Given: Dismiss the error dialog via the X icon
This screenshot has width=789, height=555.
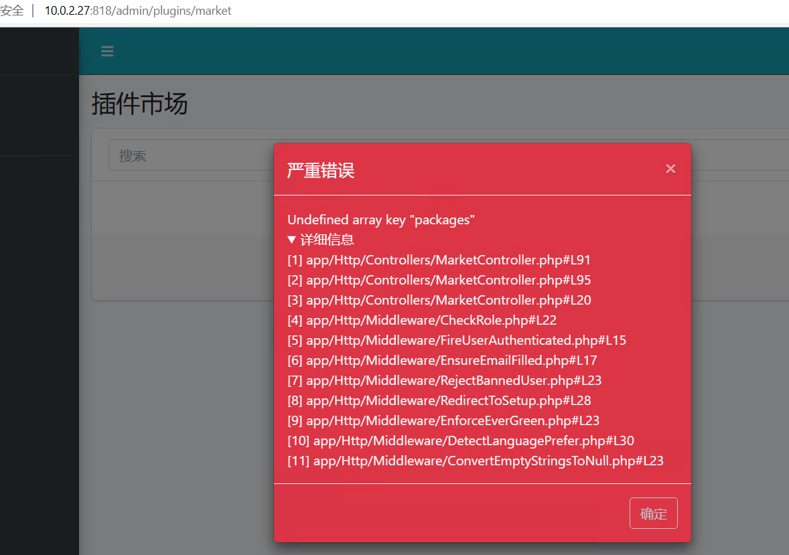Looking at the screenshot, I should click(x=670, y=169).
